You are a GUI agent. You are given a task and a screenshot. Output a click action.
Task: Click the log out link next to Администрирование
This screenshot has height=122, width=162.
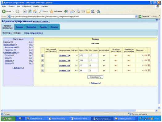(41, 22)
